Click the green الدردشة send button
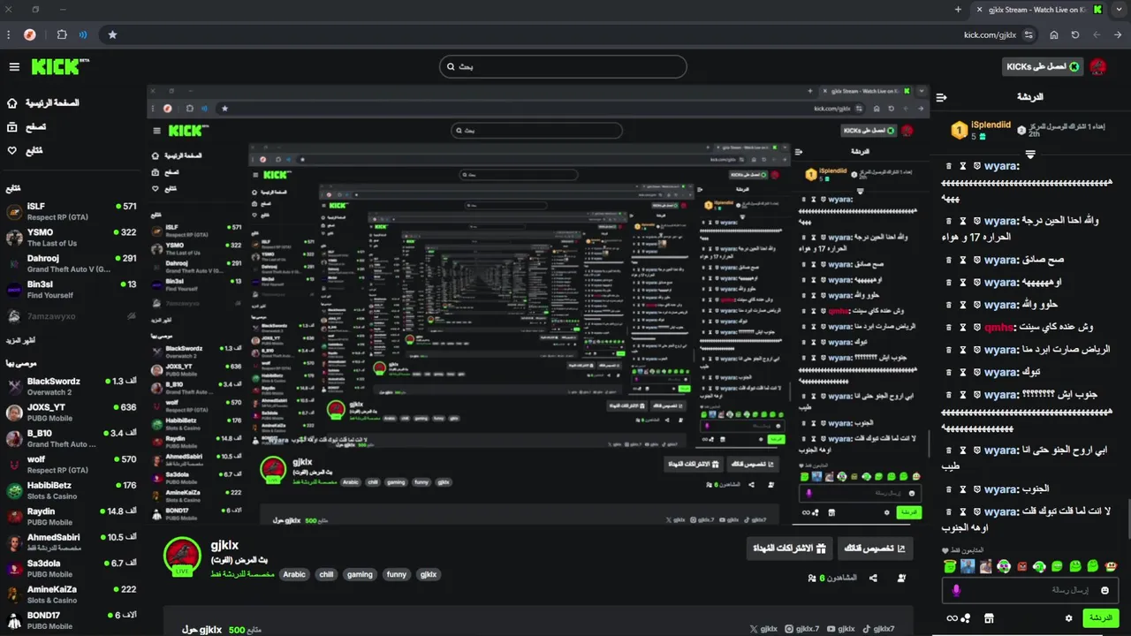This screenshot has width=1131, height=636. pos(1101,618)
